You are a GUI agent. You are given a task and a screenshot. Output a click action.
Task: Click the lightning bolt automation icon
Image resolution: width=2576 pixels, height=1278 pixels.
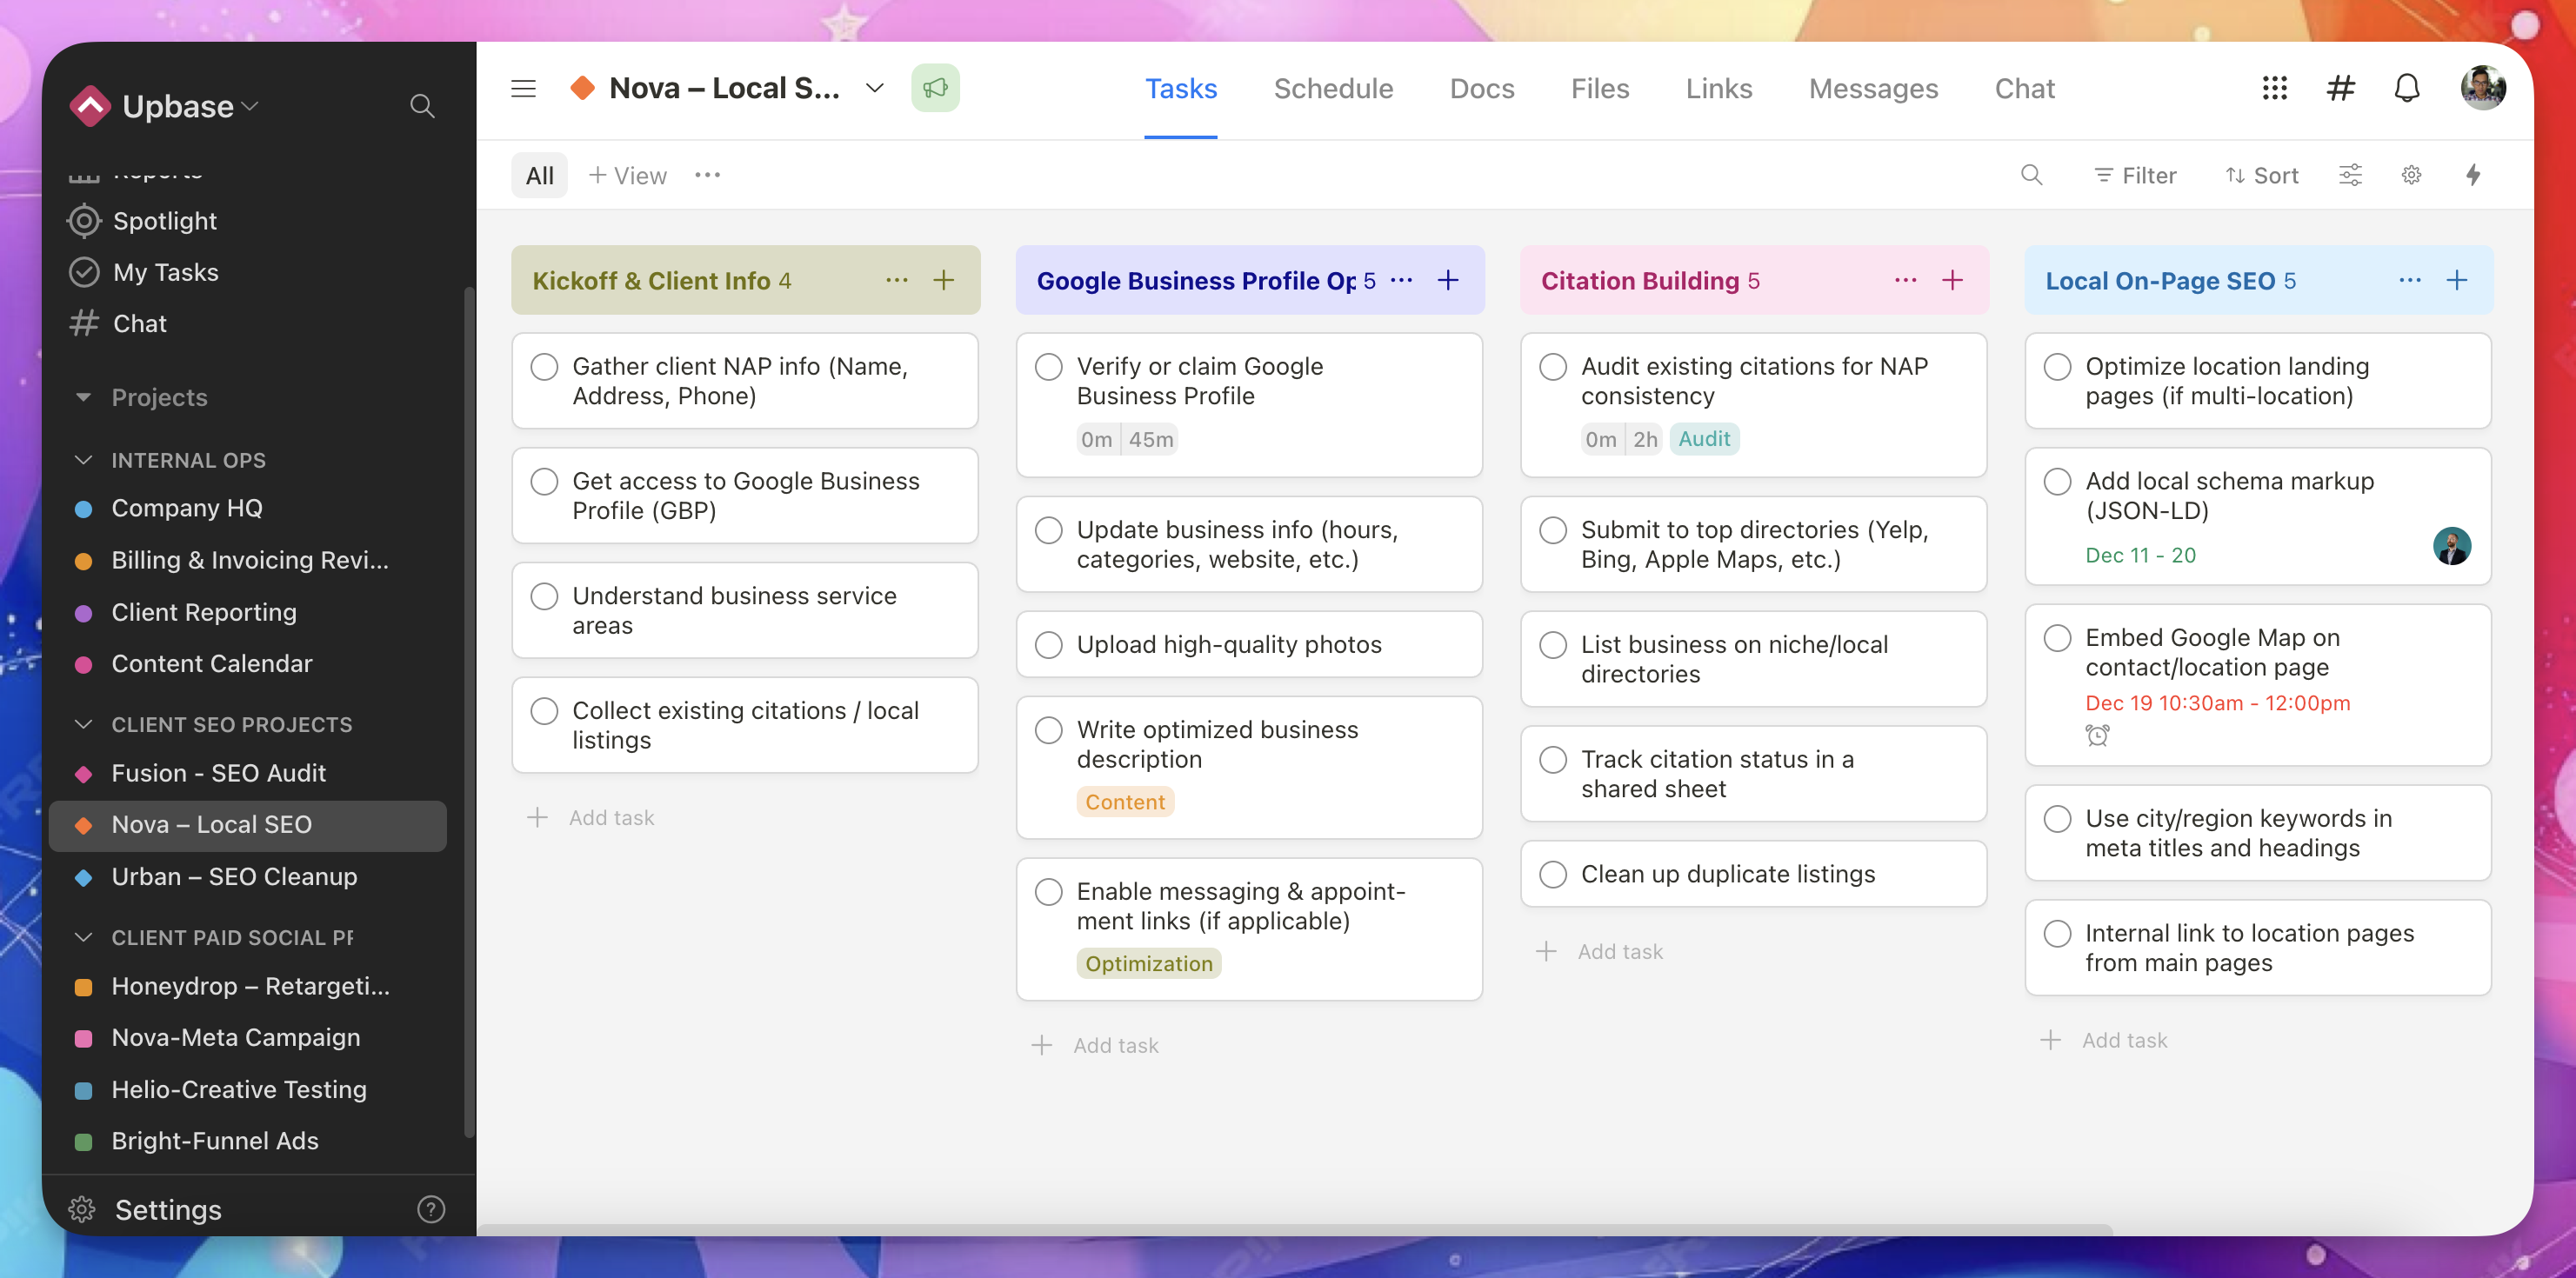[x=2472, y=175]
